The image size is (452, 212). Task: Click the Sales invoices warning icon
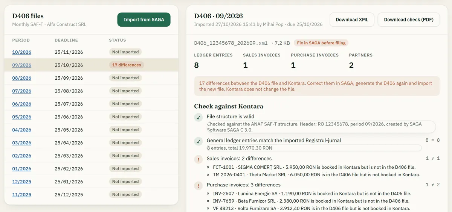click(198, 160)
